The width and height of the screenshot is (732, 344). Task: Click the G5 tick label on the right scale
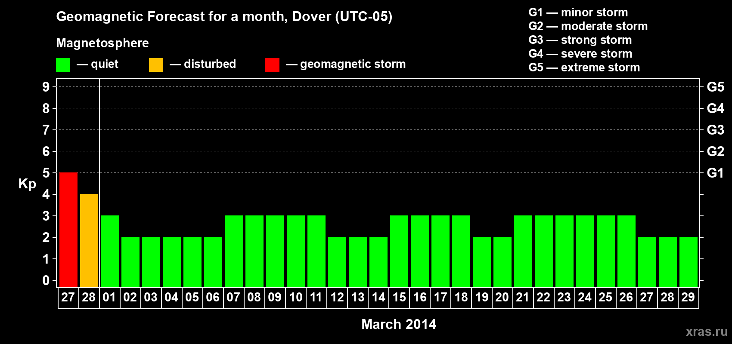715,87
